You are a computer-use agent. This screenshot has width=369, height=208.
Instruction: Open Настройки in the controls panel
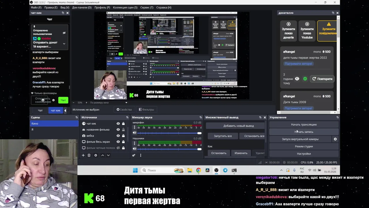(304, 154)
